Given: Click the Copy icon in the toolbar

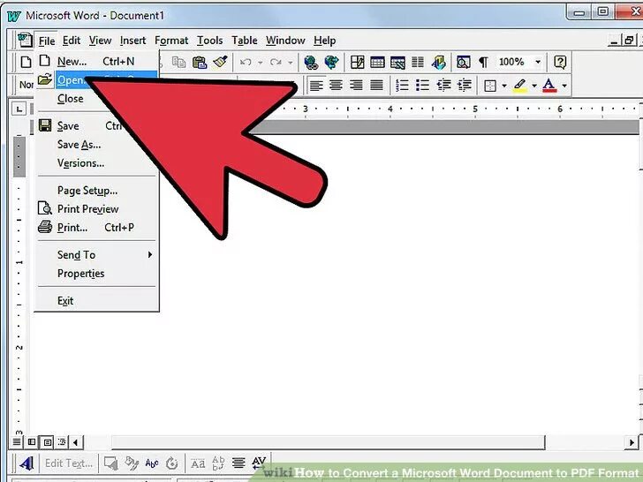Looking at the screenshot, I should (x=178, y=63).
